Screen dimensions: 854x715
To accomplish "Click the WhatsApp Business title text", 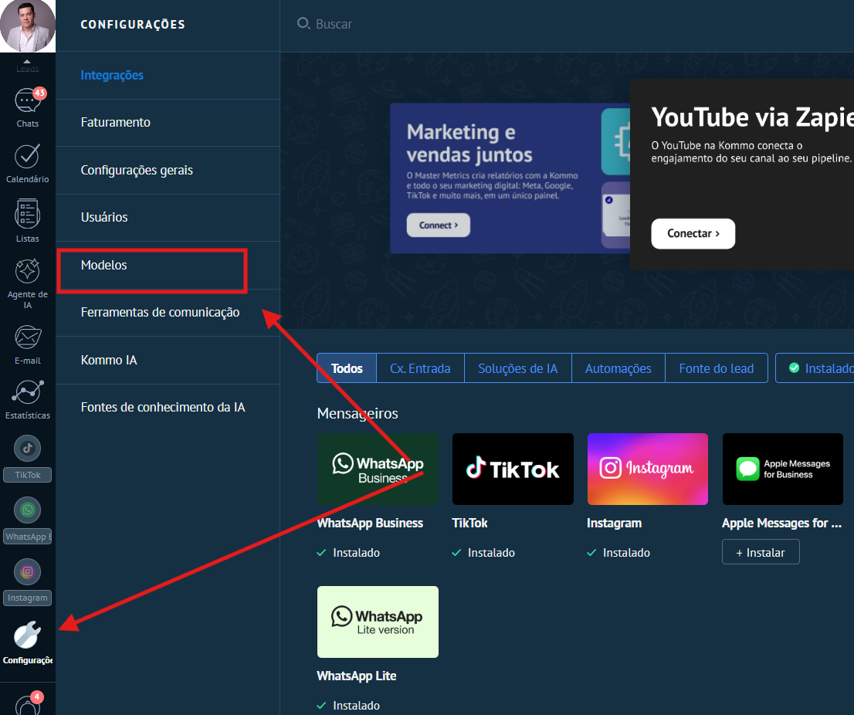I will 370,524.
